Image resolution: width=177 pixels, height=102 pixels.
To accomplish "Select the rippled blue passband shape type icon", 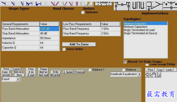I will click(x=29, y=3).
